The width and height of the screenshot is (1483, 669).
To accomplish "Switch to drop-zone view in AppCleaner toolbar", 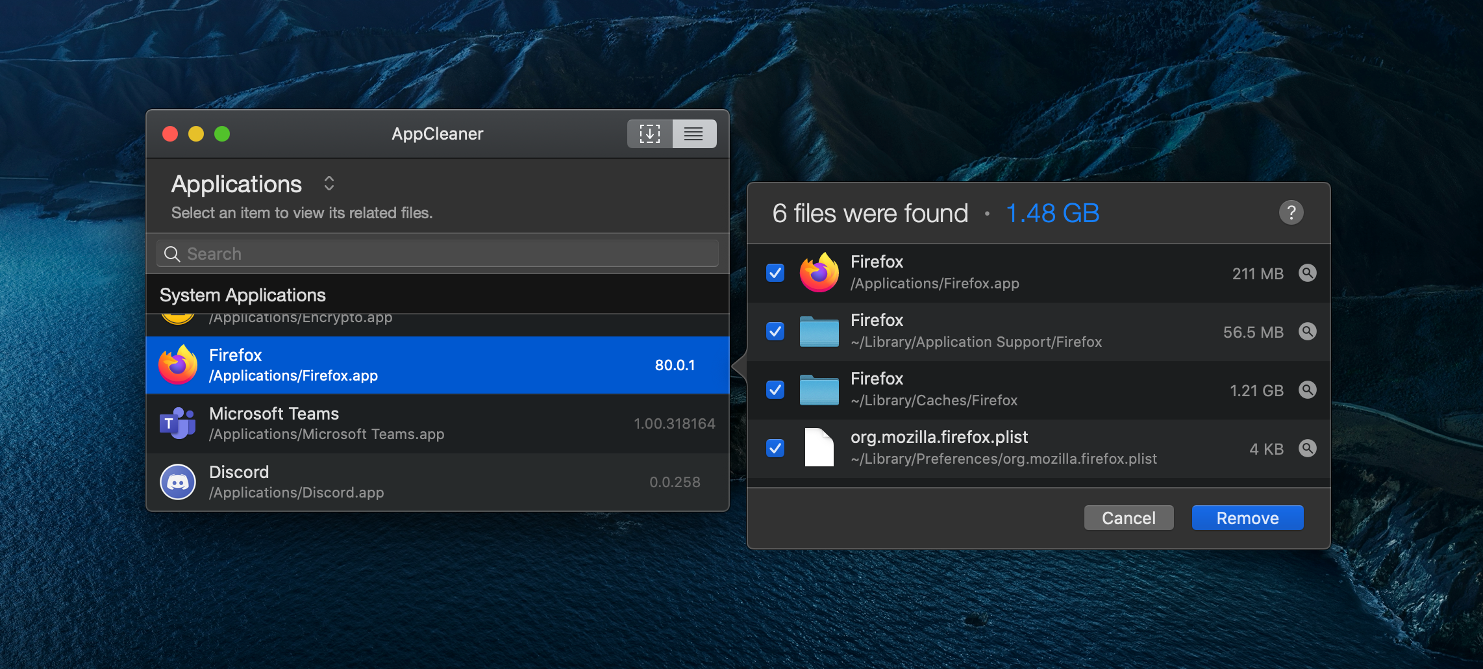I will 649,134.
